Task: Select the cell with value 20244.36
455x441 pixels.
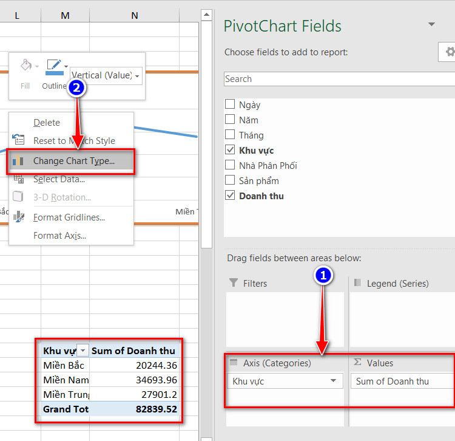Action: pos(134,365)
